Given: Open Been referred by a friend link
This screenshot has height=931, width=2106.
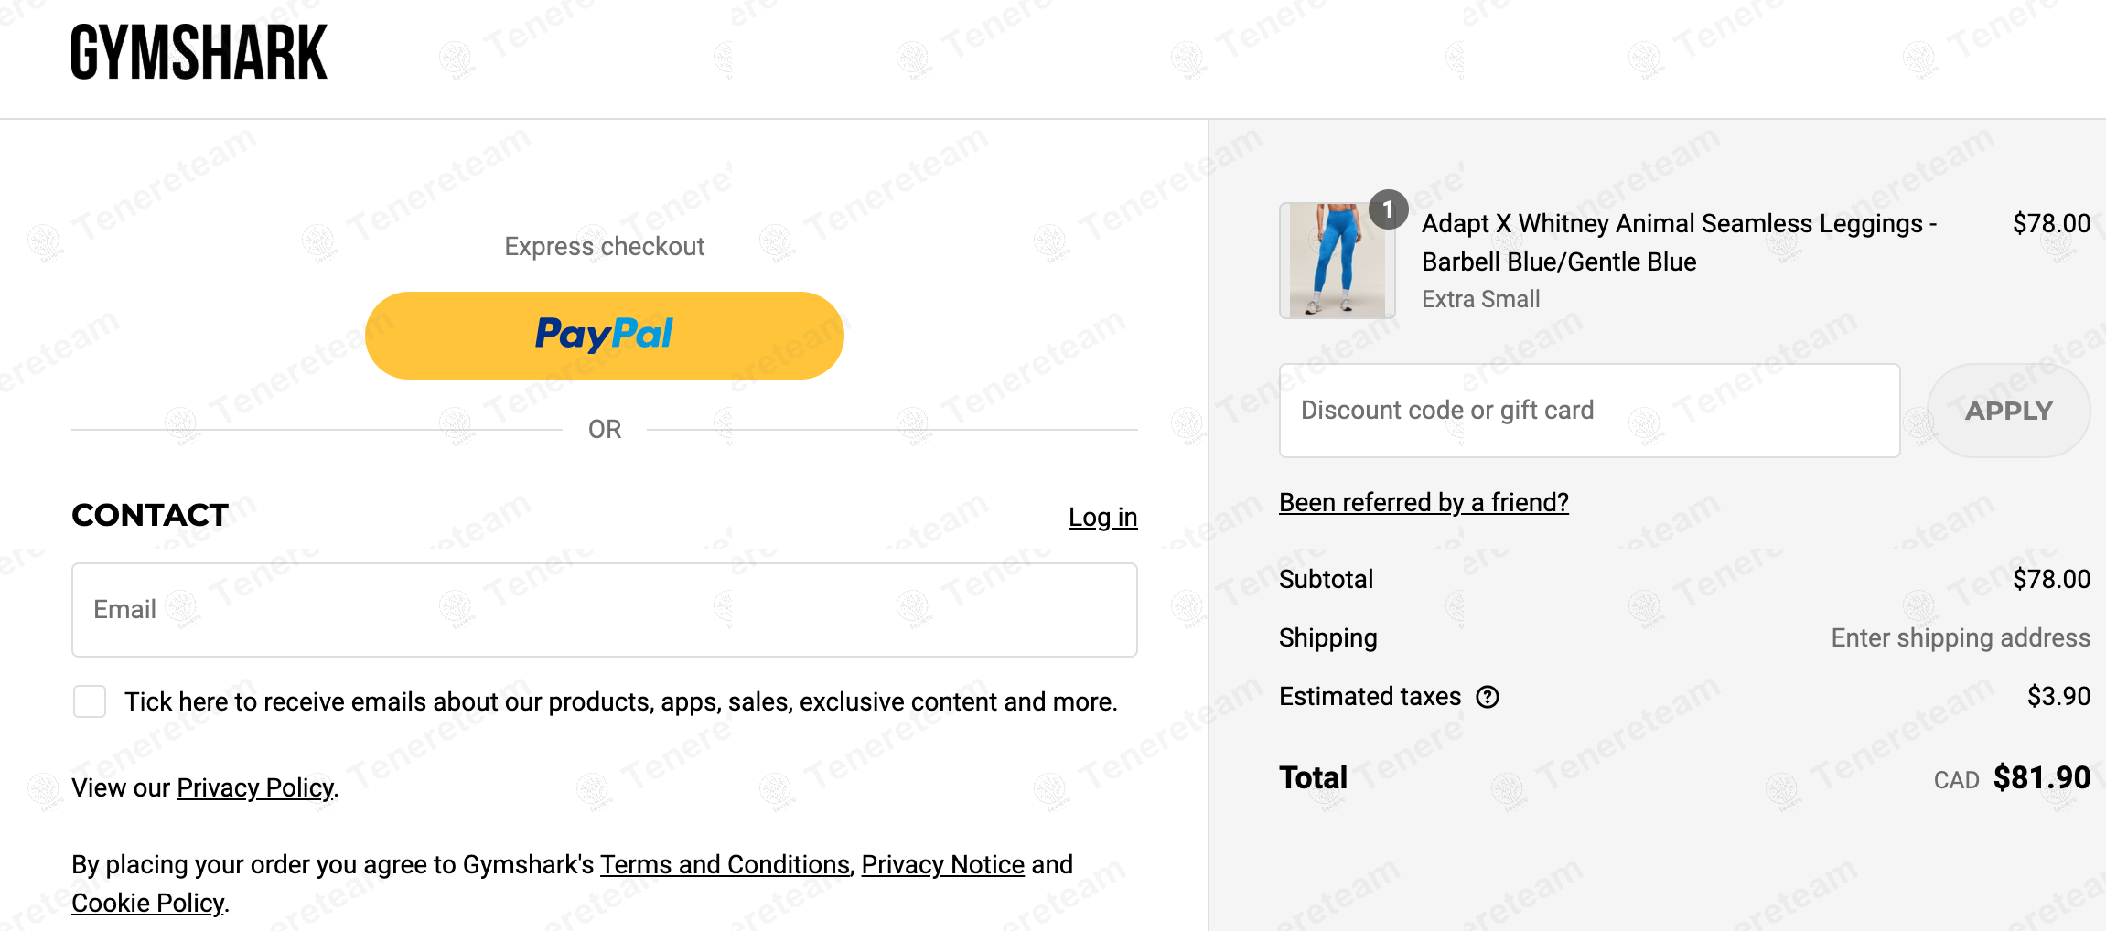Looking at the screenshot, I should tap(1424, 502).
